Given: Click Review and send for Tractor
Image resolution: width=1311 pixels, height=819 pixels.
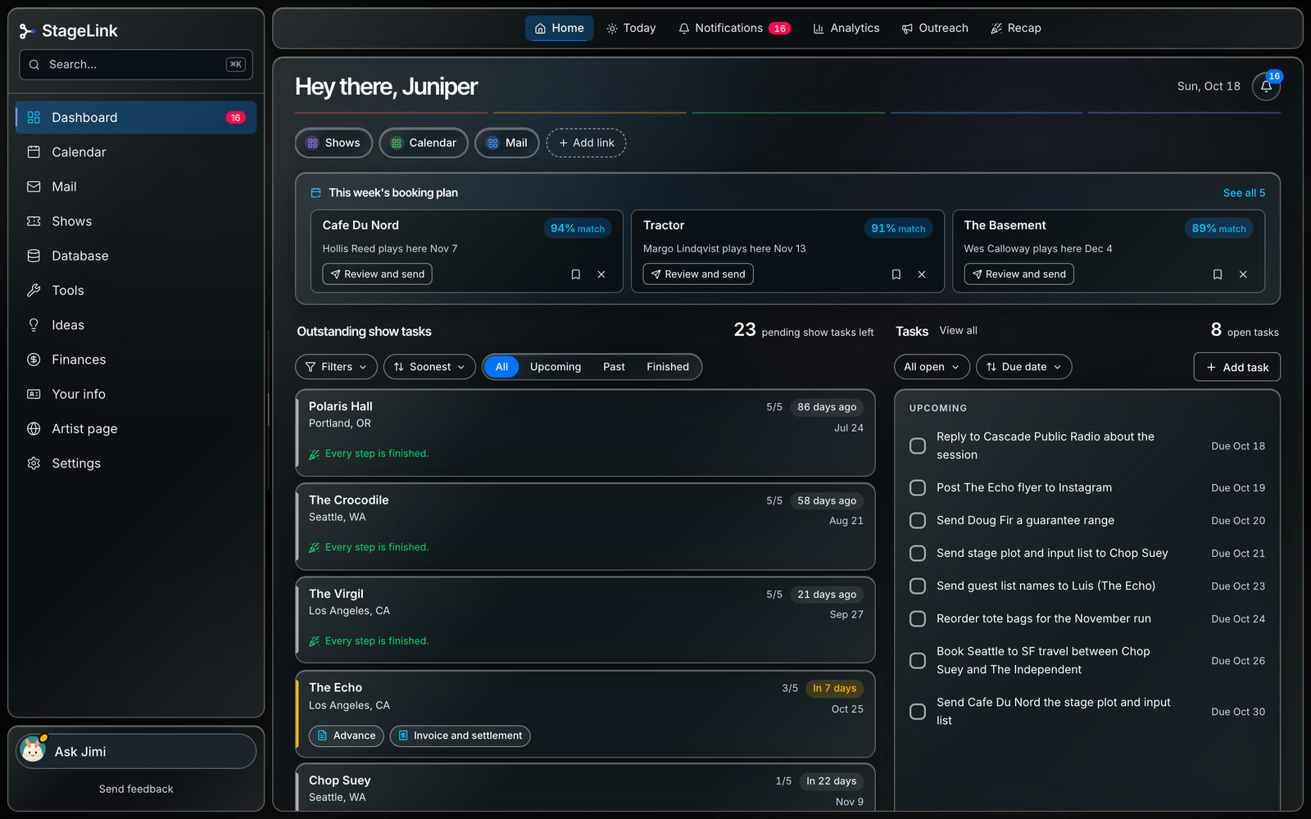Looking at the screenshot, I should tap(698, 274).
